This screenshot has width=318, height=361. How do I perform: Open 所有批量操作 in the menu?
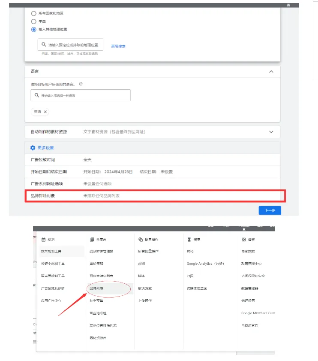(148, 251)
